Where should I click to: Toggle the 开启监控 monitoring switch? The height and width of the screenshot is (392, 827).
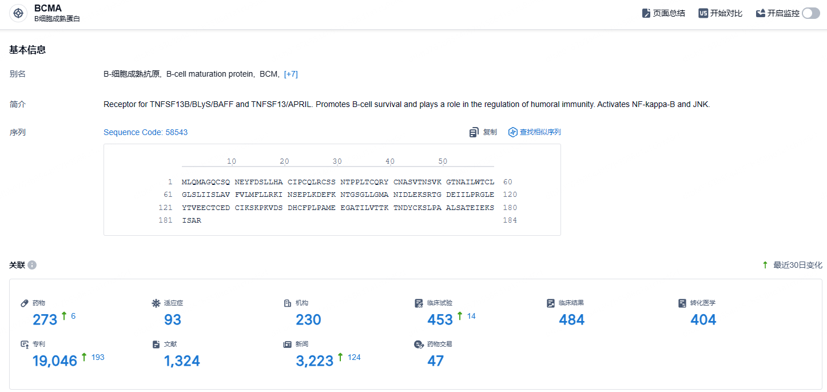[x=811, y=13]
